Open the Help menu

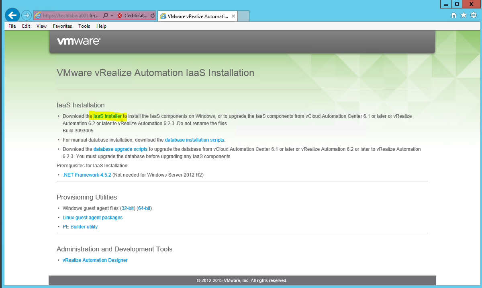coord(101,26)
